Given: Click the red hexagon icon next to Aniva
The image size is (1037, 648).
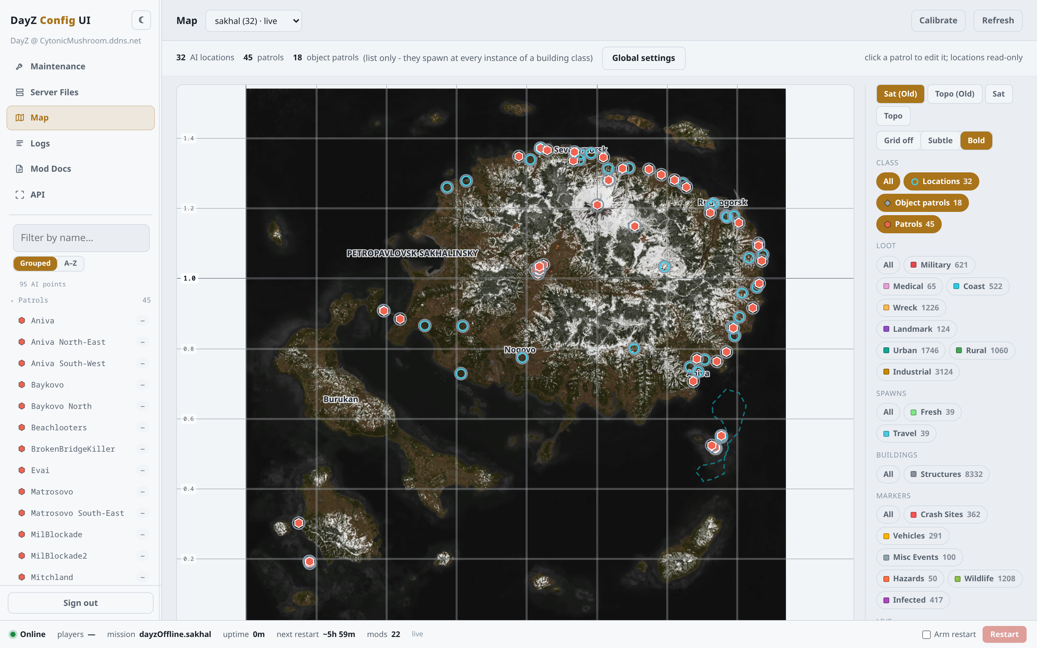Looking at the screenshot, I should coord(21,320).
